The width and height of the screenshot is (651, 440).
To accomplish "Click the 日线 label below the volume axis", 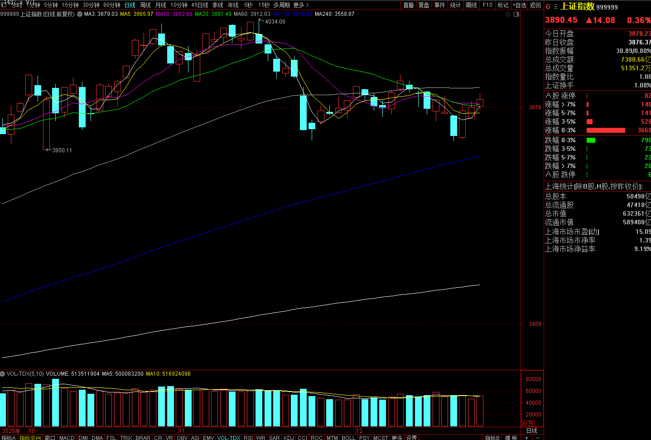I will coord(532,430).
